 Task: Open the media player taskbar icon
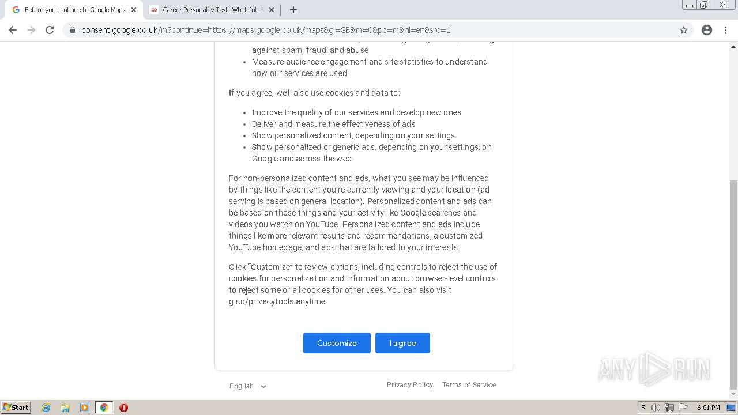[x=84, y=408]
